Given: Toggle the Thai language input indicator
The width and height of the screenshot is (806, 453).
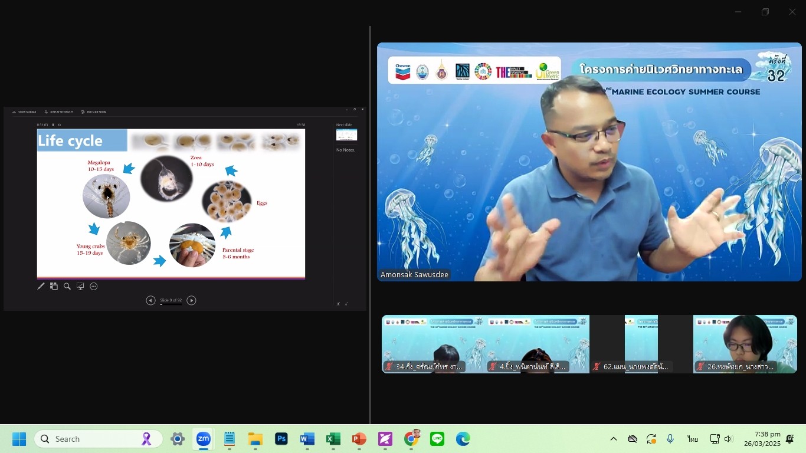Looking at the screenshot, I should [692, 439].
